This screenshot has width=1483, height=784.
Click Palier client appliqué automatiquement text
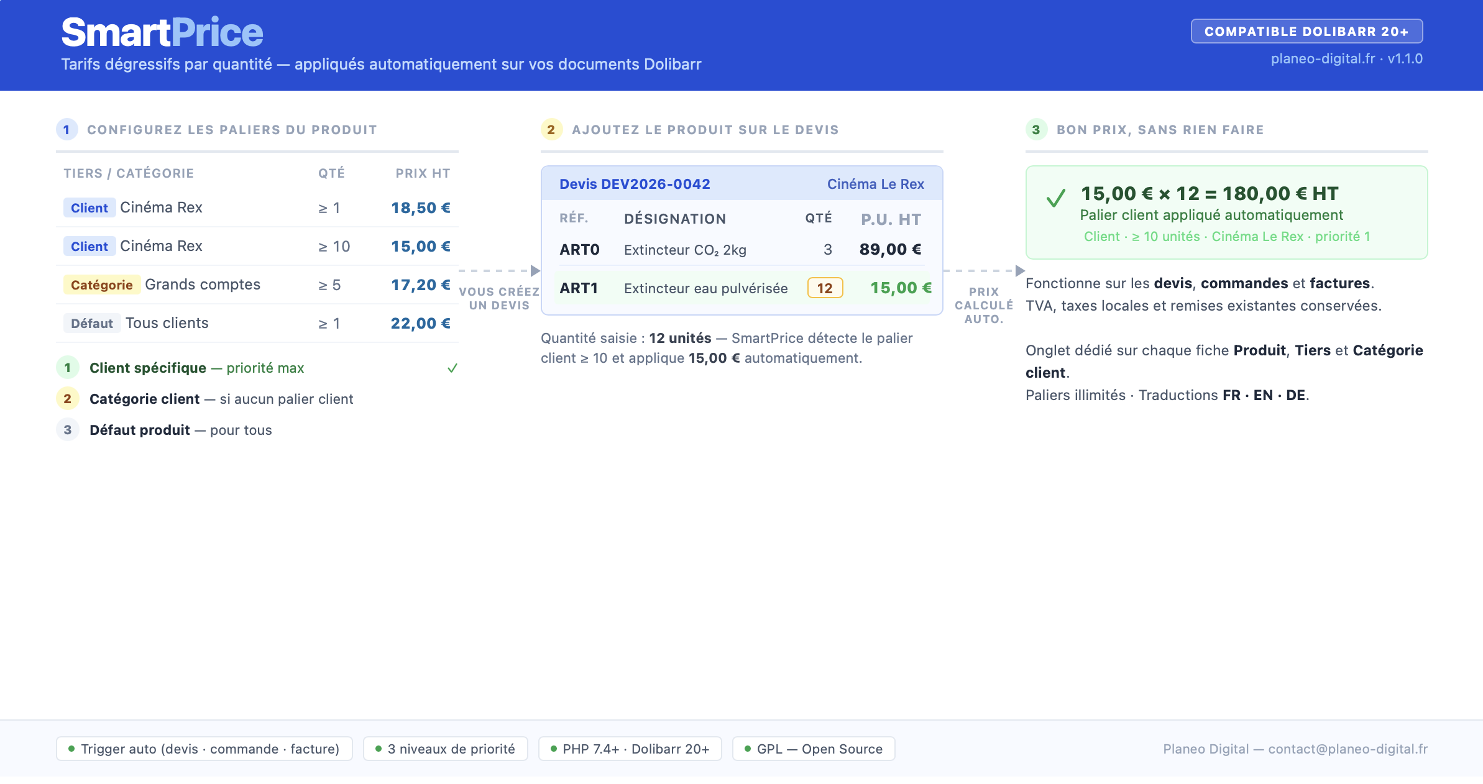point(1211,215)
